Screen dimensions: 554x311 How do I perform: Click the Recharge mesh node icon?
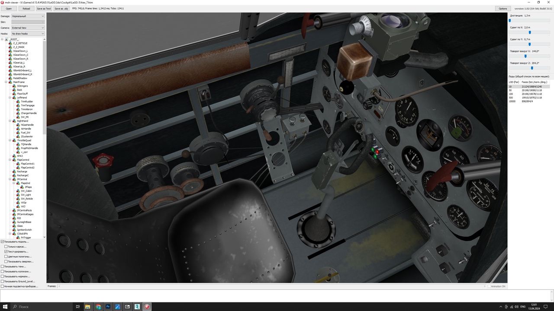click(14, 171)
